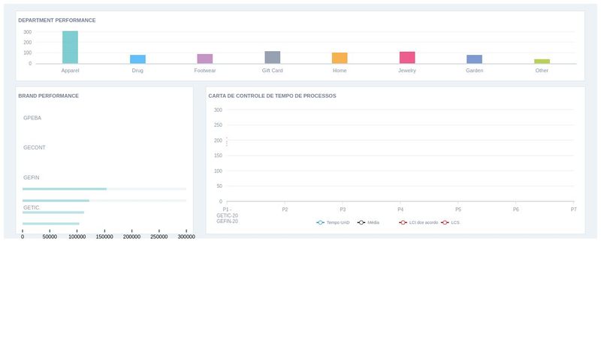Select the gray Gift Card bar
601x338 pixels.
(x=272, y=57)
